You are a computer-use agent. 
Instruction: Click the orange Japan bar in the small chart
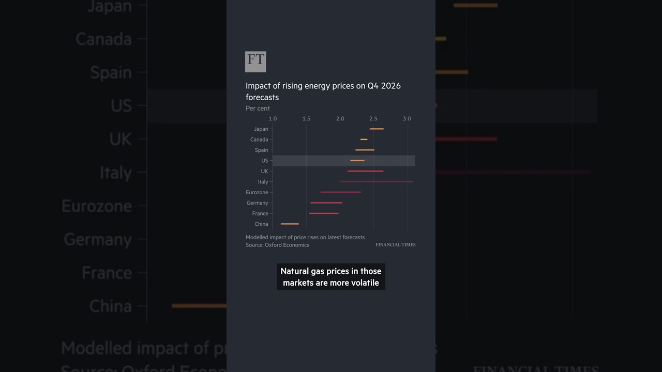pos(377,129)
